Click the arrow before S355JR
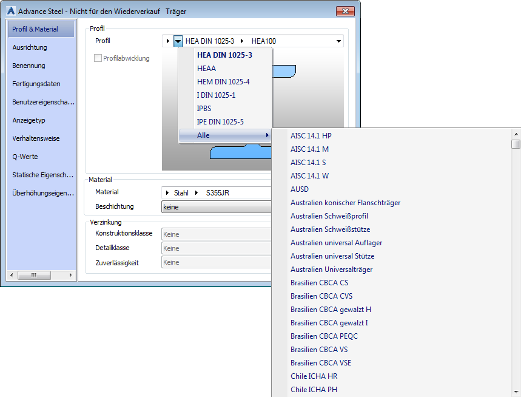Viewport: 521px width, 397px height. tap(197, 193)
